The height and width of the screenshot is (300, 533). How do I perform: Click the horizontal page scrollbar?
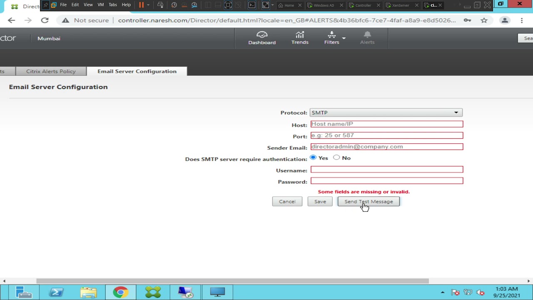click(x=232, y=281)
